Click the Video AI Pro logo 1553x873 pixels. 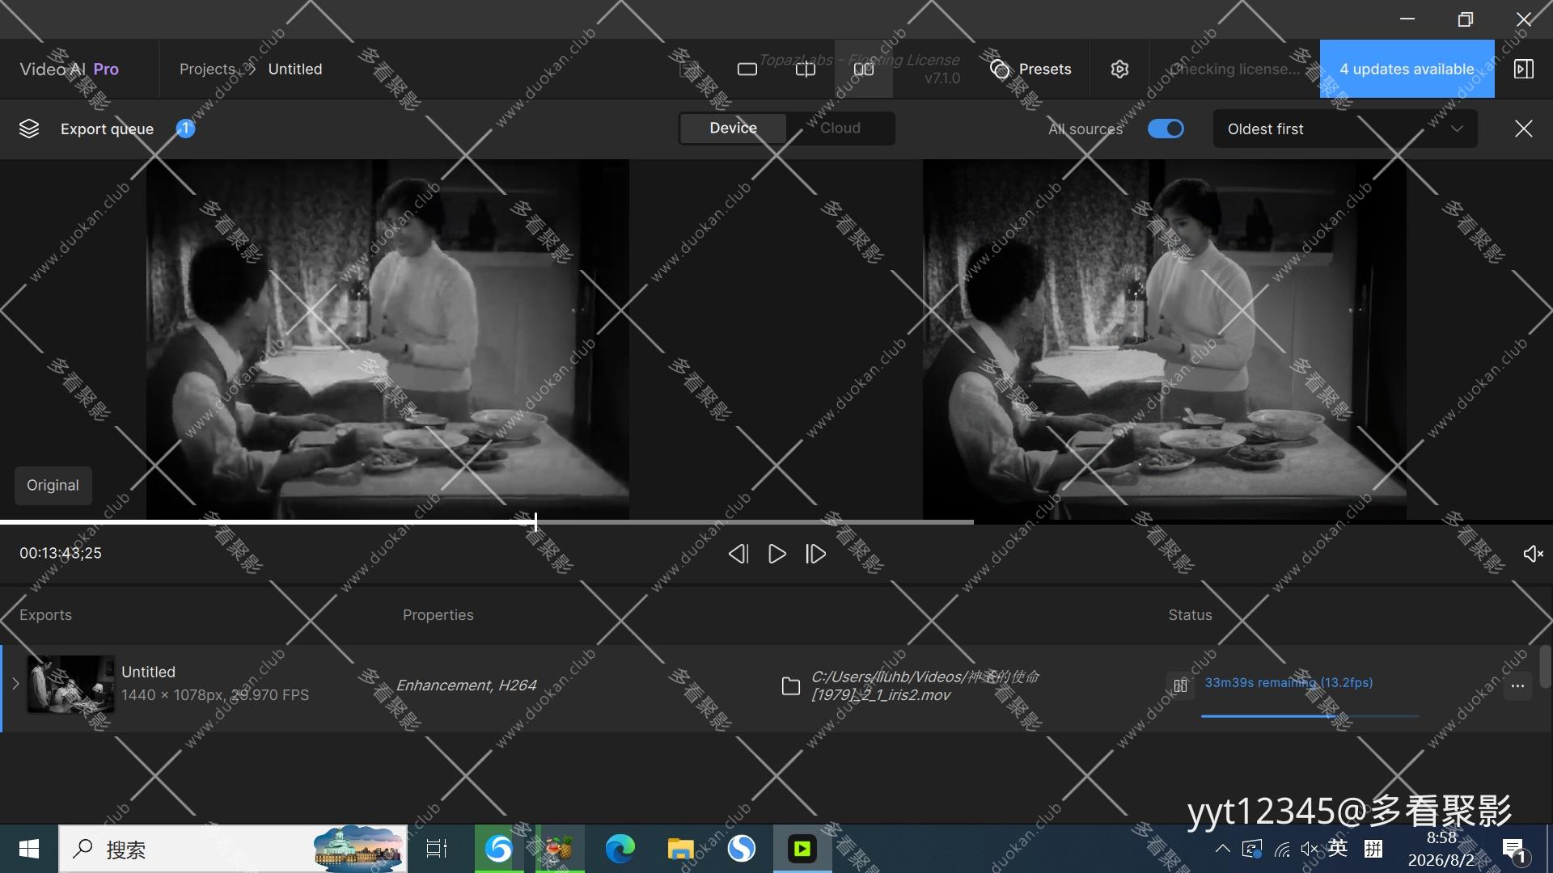pyautogui.click(x=70, y=70)
